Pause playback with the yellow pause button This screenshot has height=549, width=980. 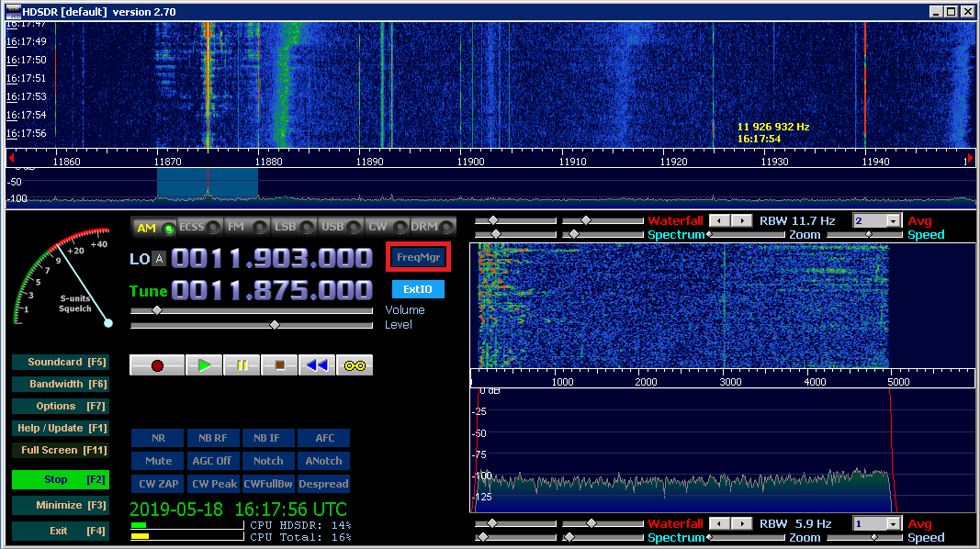coord(242,365)
